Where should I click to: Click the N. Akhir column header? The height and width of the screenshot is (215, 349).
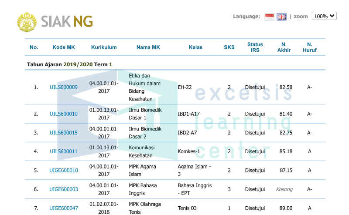pos(284,47)
